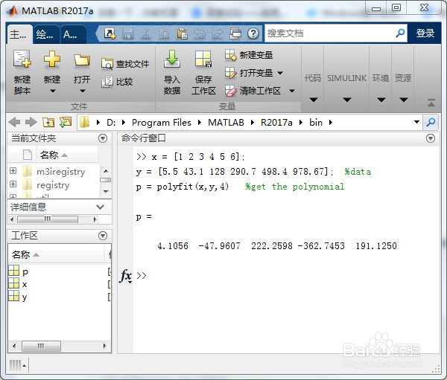Image resolution: width=447 pixels, height=380 pixels.
Task: Expand the SIMULINK section
Action: click(347, 100)
